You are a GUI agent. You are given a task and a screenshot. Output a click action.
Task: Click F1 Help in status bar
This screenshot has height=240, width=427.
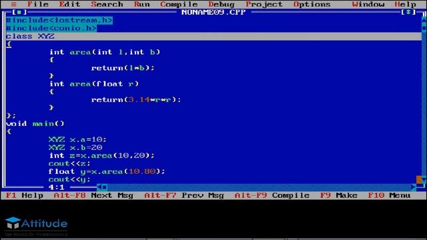(x=25, y=195)
